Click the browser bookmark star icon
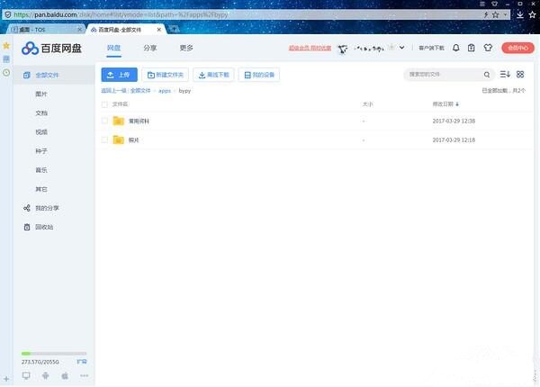 (6, 45)
